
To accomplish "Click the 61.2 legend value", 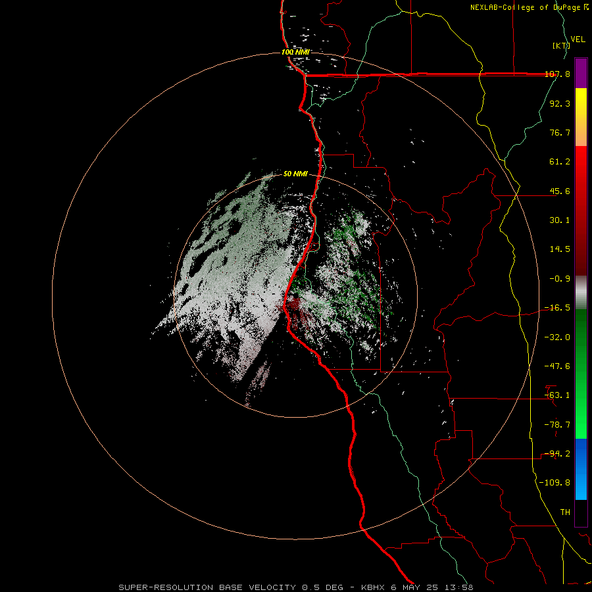I will click(560, 162).
